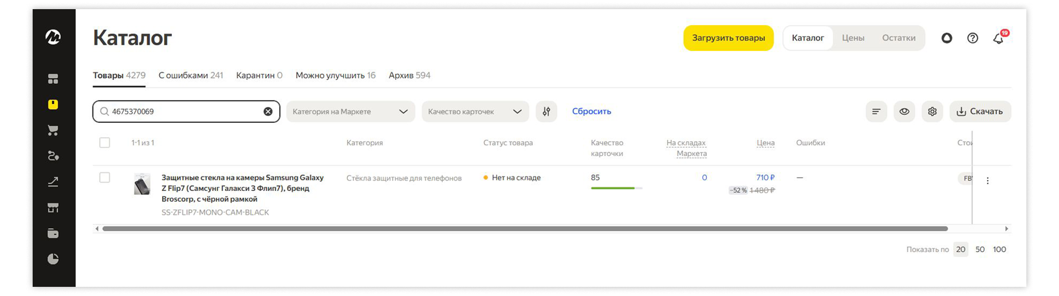Open the orders shopping cart sidebar icon
The height and width of the screenshot is (296, 1059).
tap(53, 130)
